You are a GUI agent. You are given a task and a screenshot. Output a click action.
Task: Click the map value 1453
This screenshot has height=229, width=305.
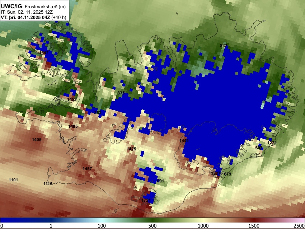pyautogui.click(x=72, y=99)
